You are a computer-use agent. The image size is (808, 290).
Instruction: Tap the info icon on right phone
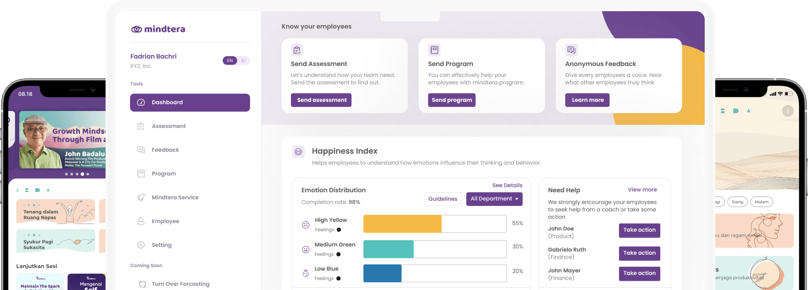(788, 111)
